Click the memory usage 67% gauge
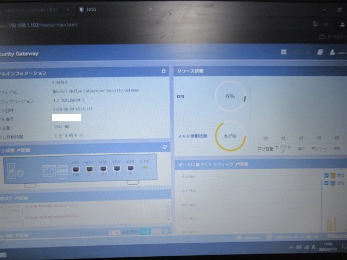 [230, 136]
